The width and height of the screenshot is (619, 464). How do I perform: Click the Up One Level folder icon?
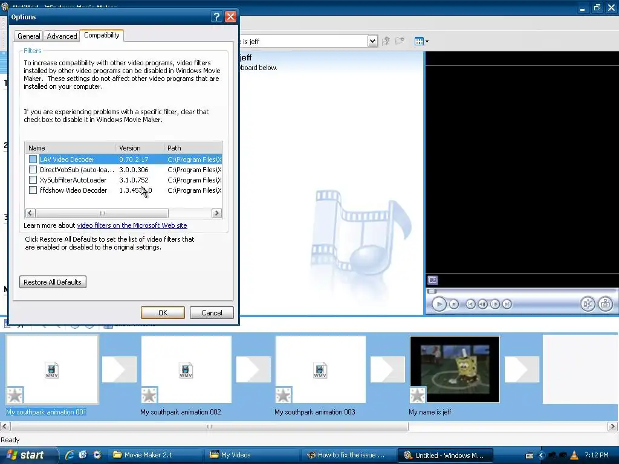coord(386,41)
